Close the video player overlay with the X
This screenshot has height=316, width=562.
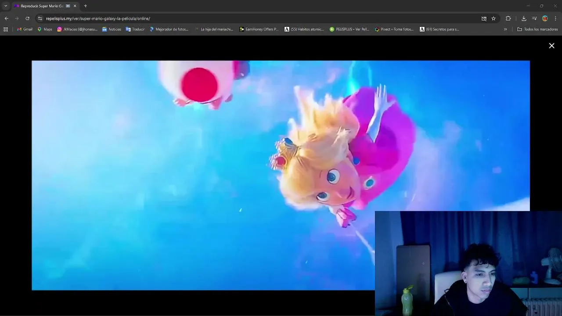pyautogui.click(x=551, y=46)
